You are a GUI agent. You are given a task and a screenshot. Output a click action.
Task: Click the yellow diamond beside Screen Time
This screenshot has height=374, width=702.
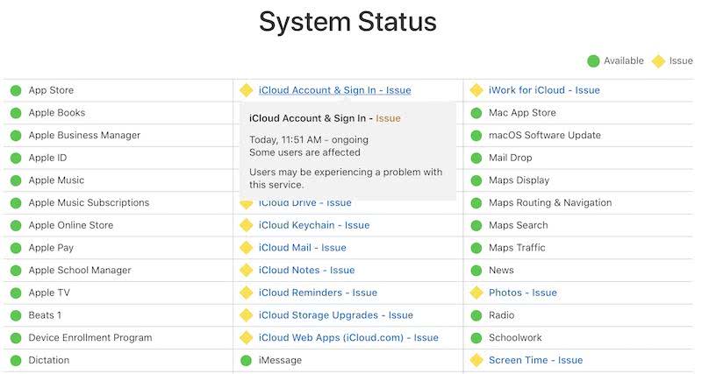click(476, 360)
